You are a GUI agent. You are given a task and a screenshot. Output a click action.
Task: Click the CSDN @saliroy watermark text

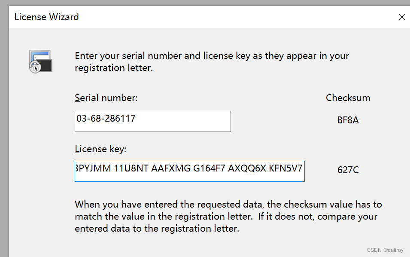[x=385, y=250]
